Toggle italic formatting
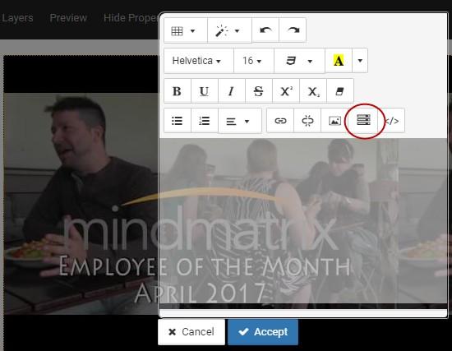Screen dimensions: 452x351 coord(232,91)
